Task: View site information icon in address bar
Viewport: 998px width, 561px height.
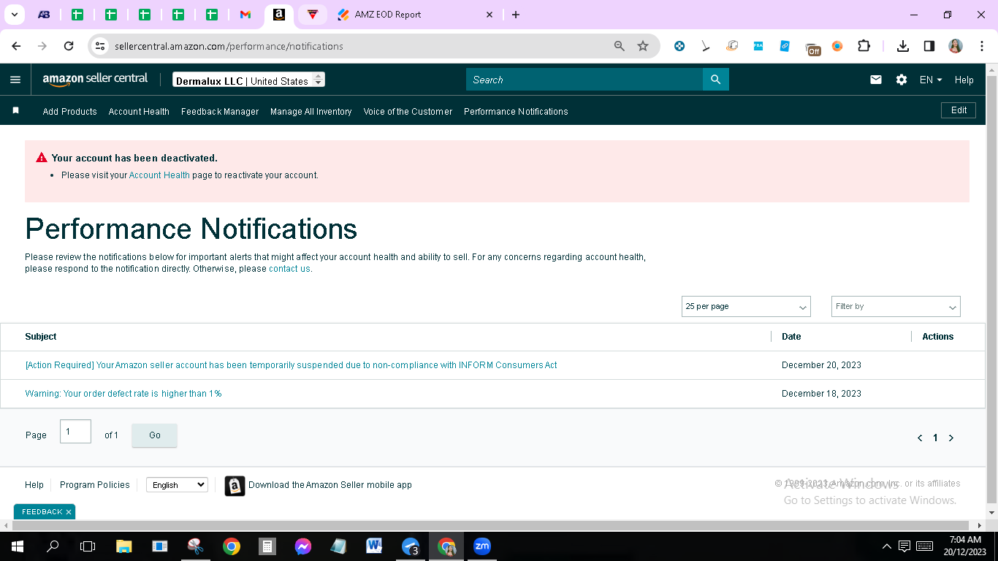Action: click(x=101, y=46)
